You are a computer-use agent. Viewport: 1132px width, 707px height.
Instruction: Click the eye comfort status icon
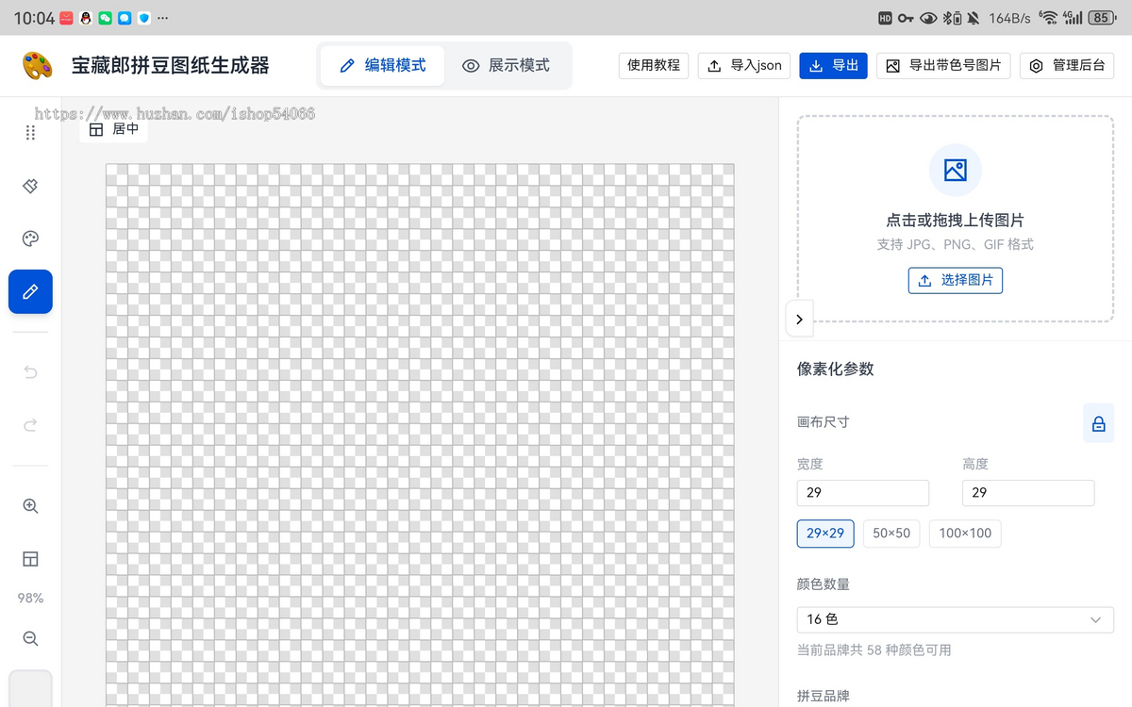929,18
